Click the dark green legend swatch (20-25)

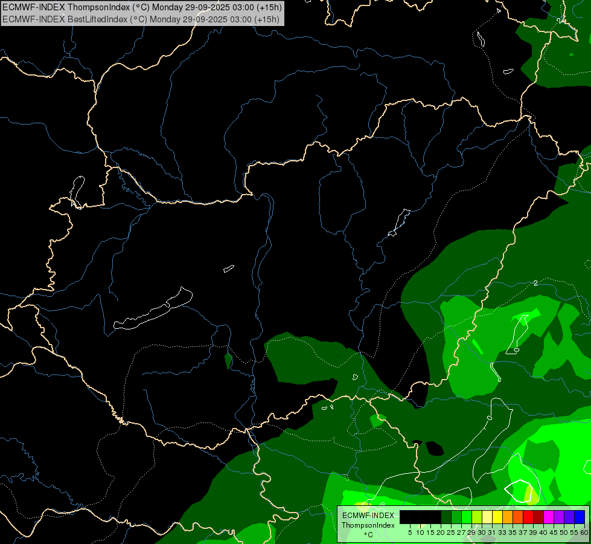pyautogui.click(x=446, y=517)
